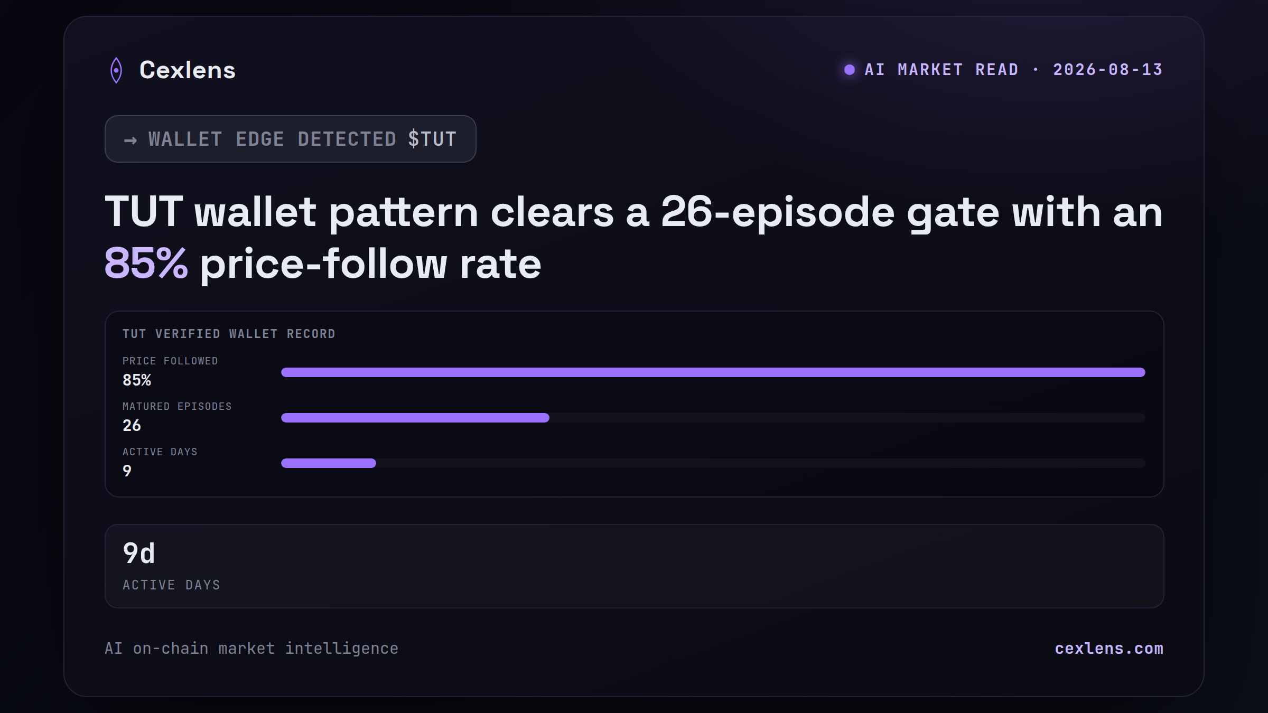Click the Cexlens logo icon
Viewport: 1268px width, 713px height.
(x=116, y=70)
